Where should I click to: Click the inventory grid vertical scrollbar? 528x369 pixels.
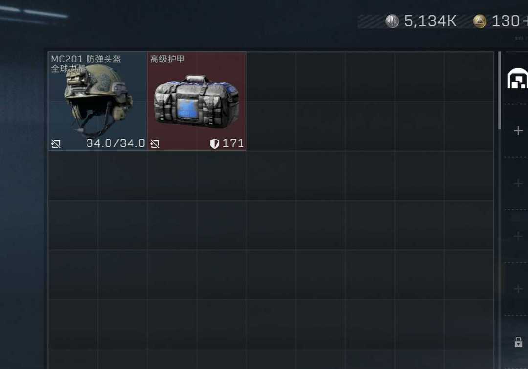(499, 91)
